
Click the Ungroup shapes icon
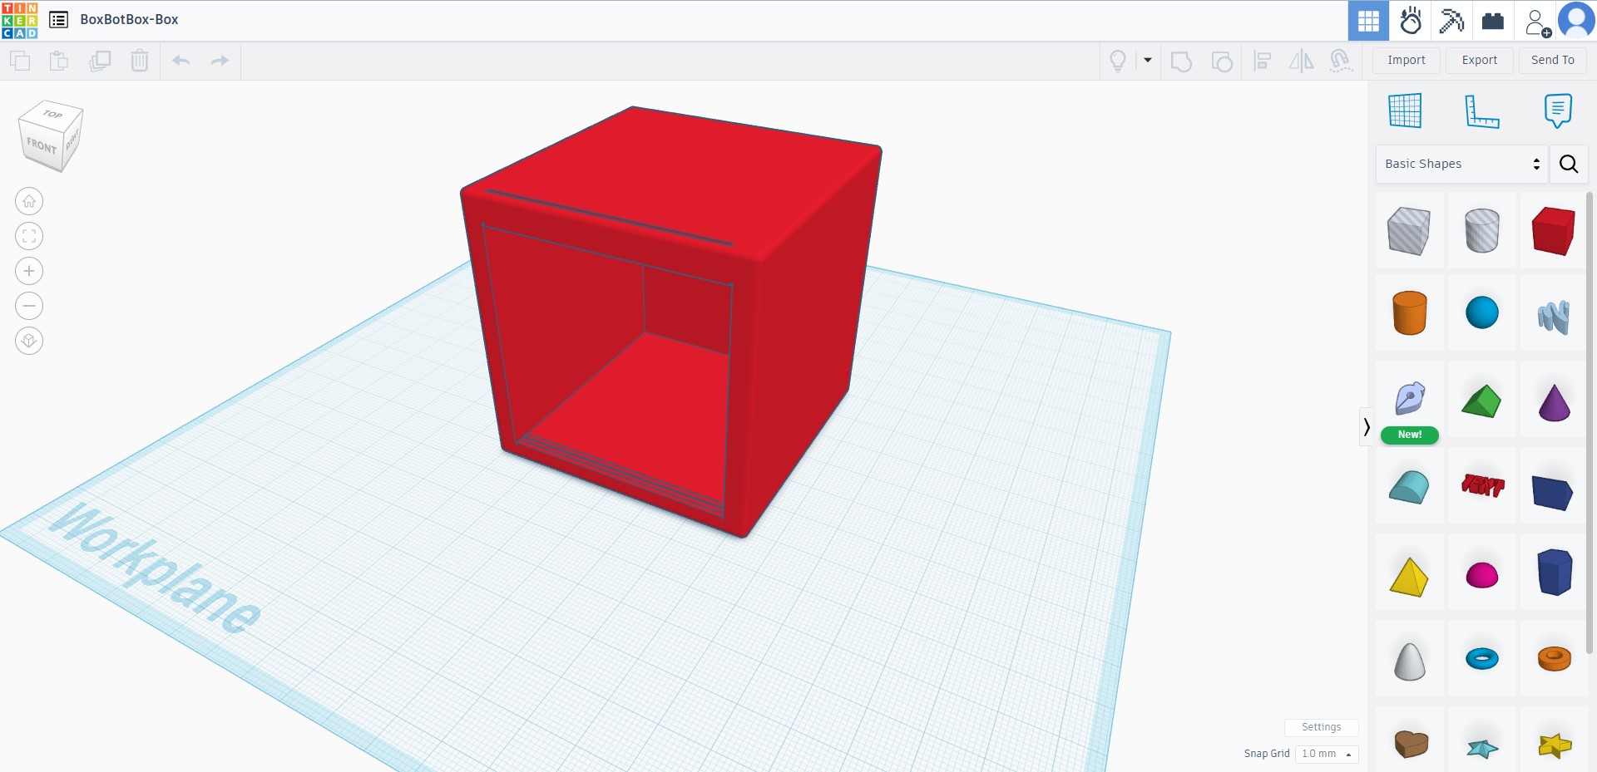tap(1222, 61)
